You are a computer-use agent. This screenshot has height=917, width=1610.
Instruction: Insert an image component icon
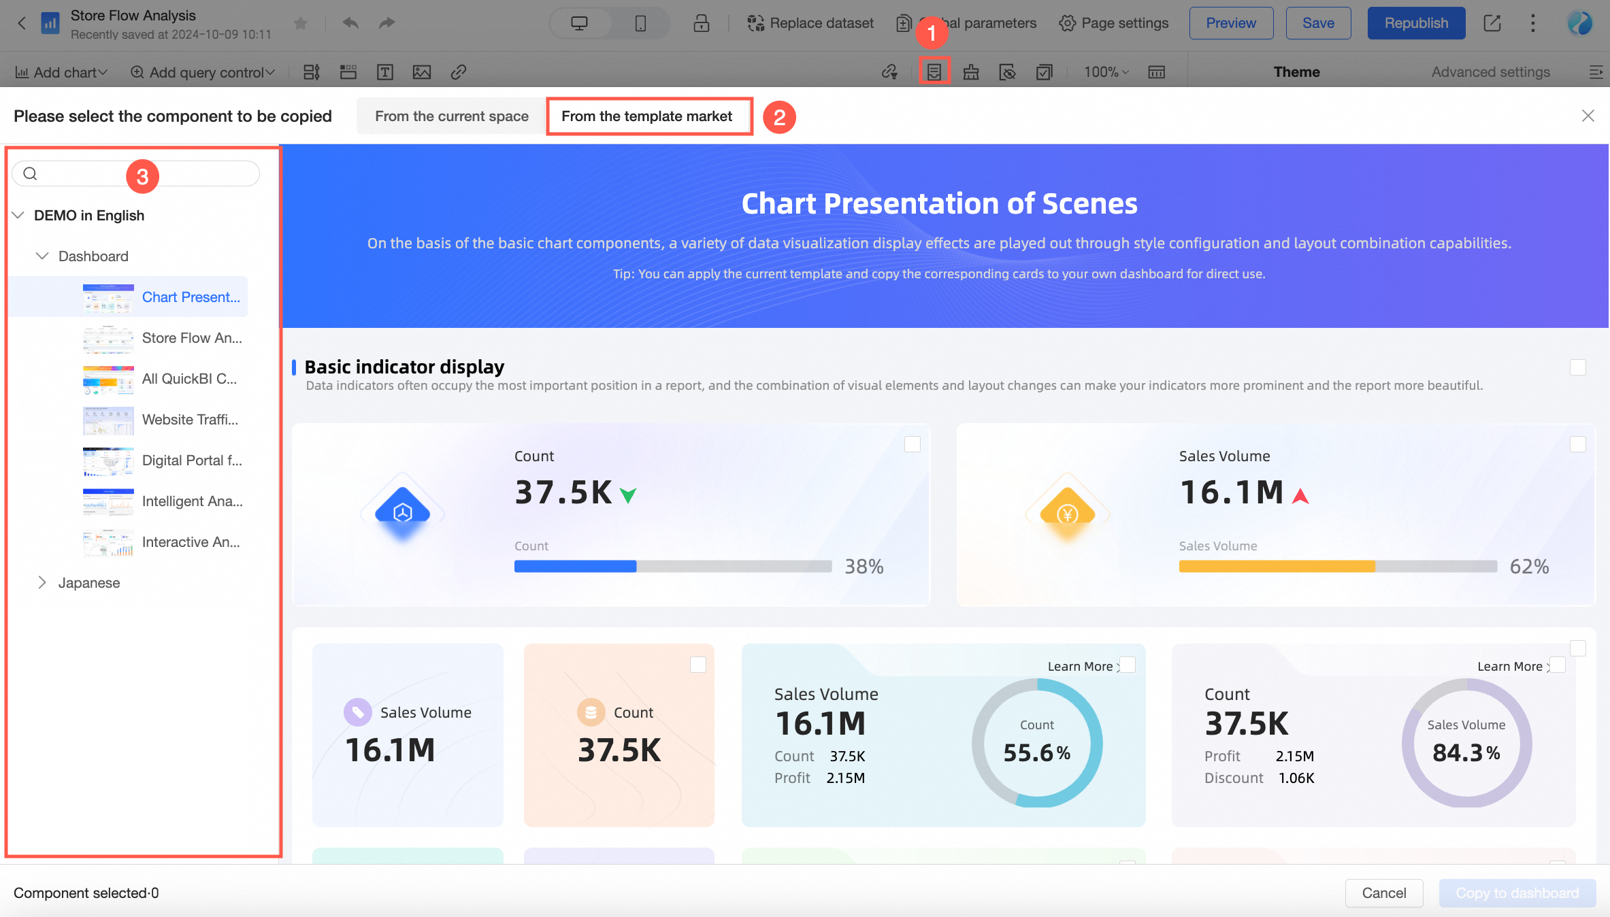pyautogui.click(x=422, y=72)
